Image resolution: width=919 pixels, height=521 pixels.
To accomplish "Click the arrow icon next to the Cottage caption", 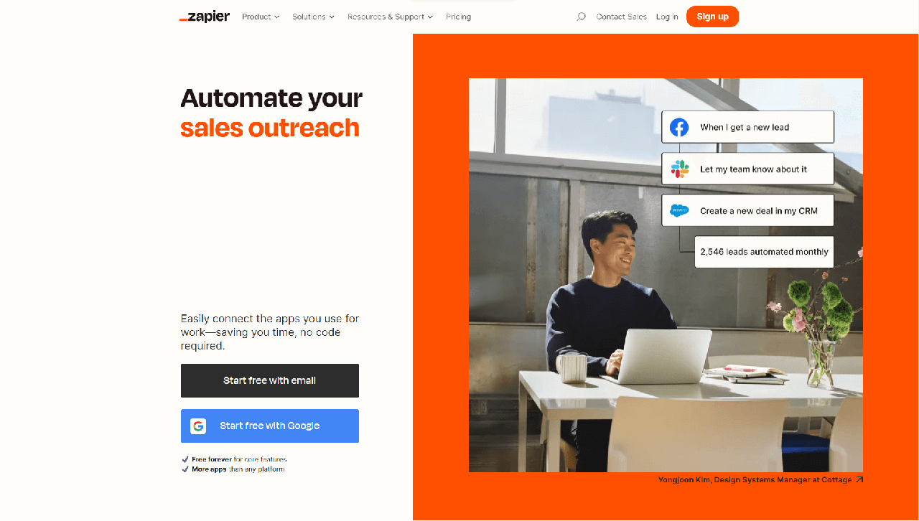I will 859,480.
